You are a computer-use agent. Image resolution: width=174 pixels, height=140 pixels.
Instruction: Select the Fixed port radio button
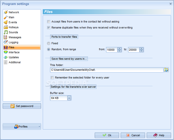coord(49,43)
